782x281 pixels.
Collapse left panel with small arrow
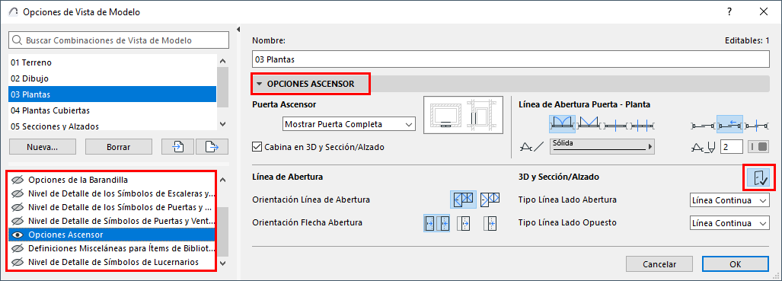(x=239, y=29)
